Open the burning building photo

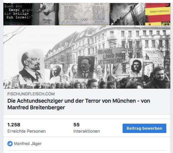128,14
